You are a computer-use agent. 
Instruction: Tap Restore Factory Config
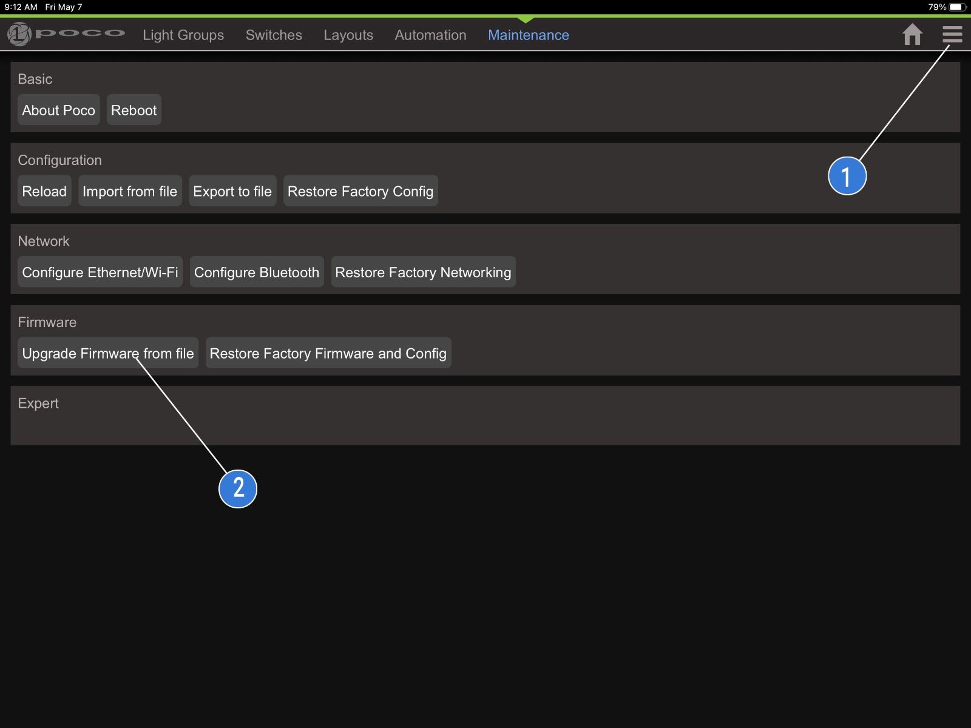click(x=360, y=191)
